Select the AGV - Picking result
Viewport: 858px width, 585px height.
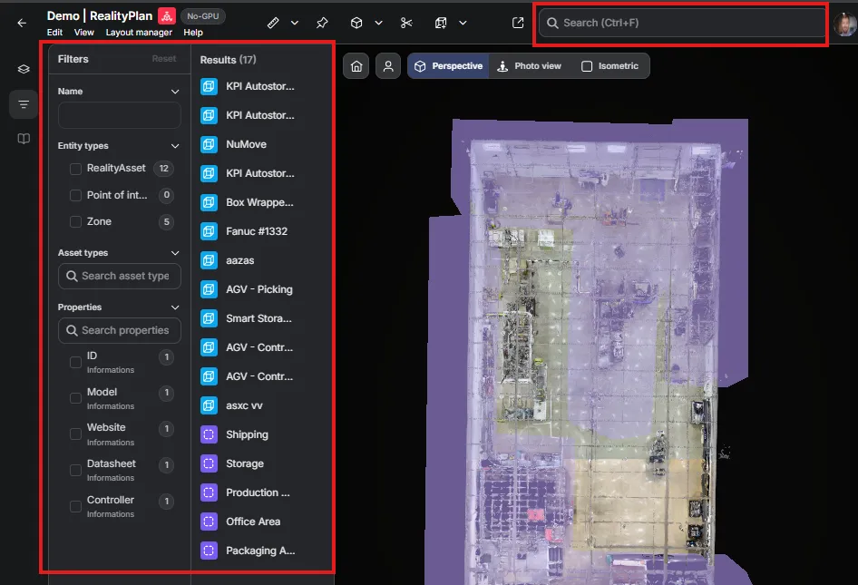(261, 289)
